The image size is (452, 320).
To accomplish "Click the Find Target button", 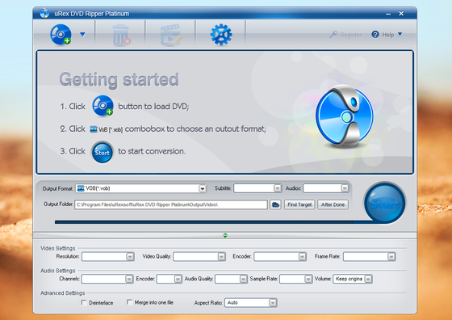I will point(299,204).
